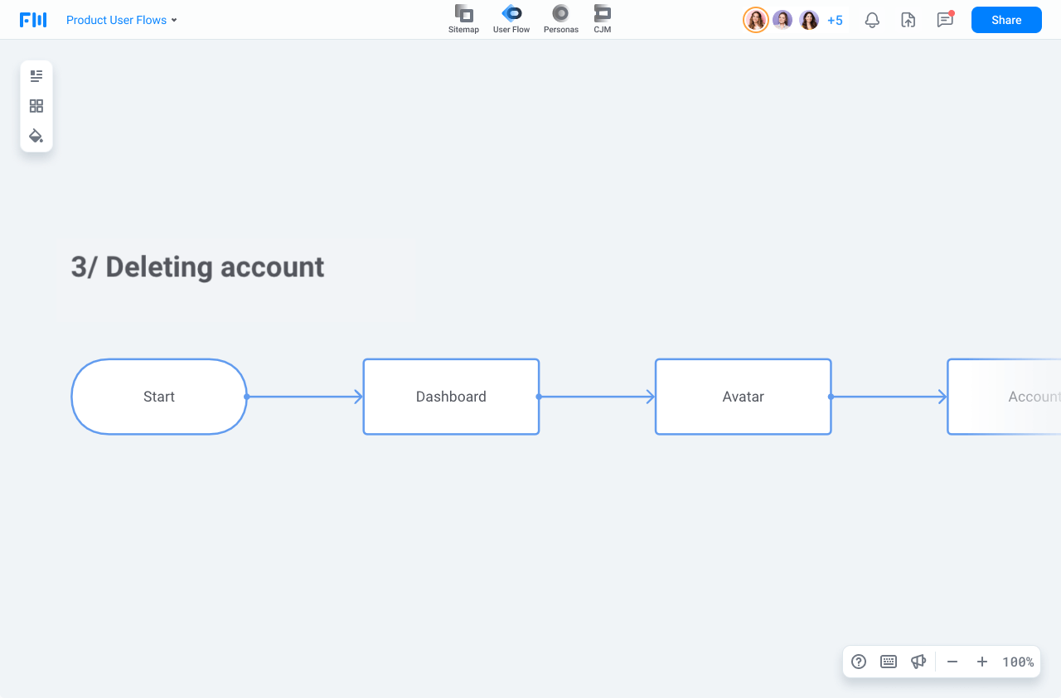Screen dimensions: 1061x698
Task: Click the arrow connecting Start to Dashboard
Action: [x=305, y=397]
